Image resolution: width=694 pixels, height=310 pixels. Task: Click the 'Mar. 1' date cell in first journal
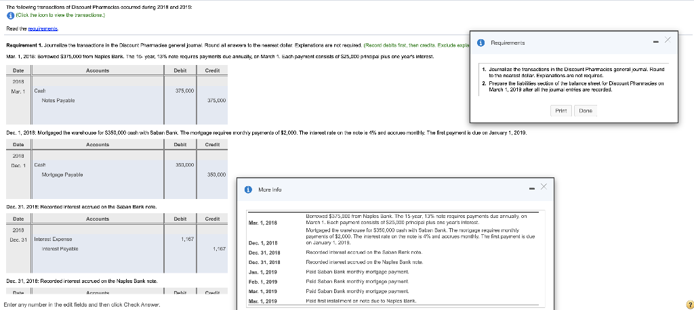pos(18,91)
